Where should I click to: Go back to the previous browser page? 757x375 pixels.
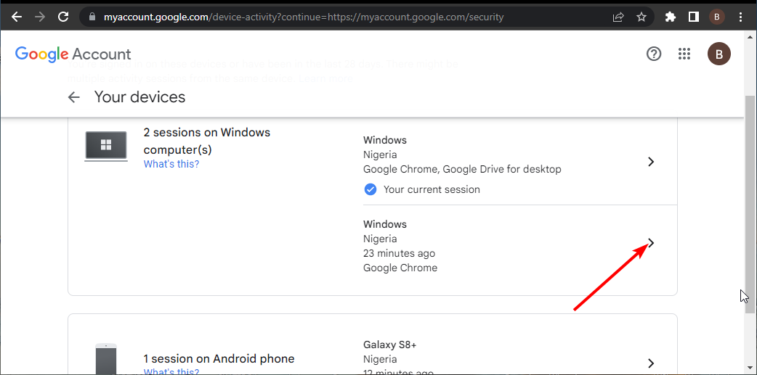click(17, 16)
